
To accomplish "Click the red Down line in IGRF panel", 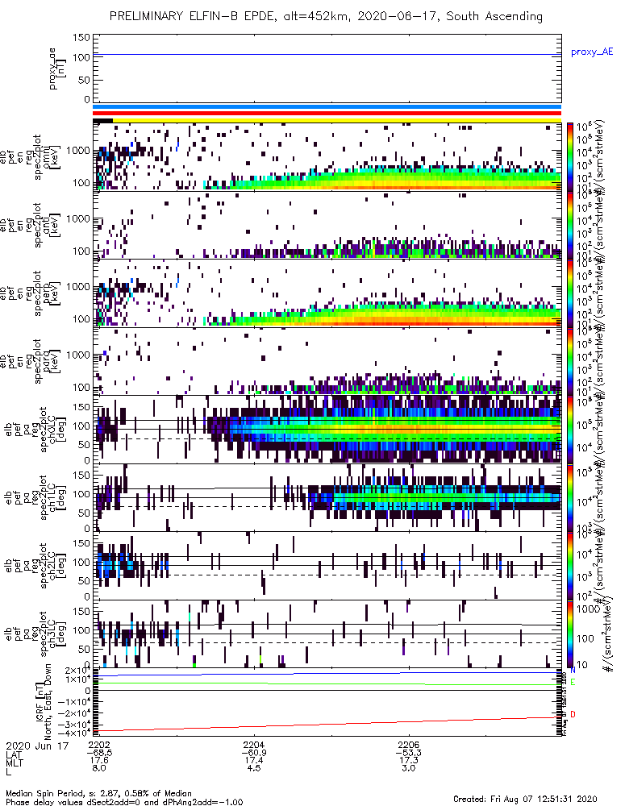I will tap(327, 724).
